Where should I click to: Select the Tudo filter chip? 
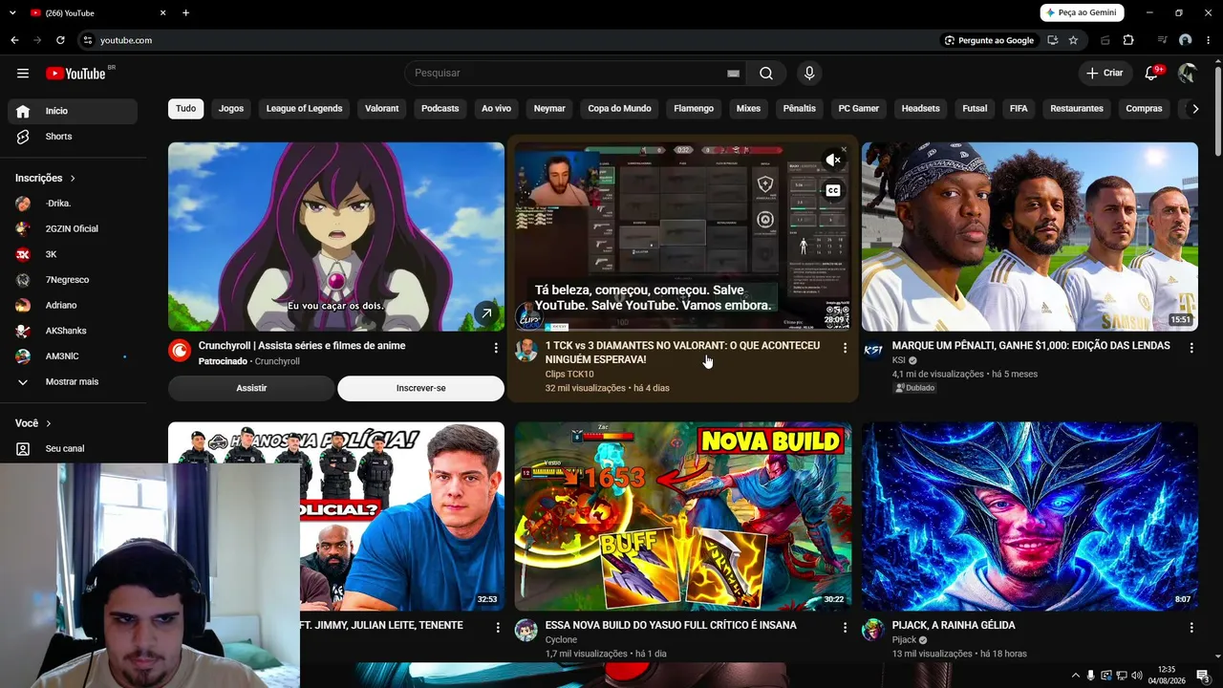[x=186, y=109]
